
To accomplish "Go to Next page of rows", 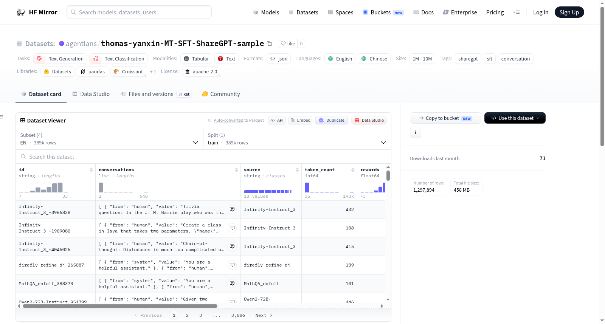I will pos(264,315).
